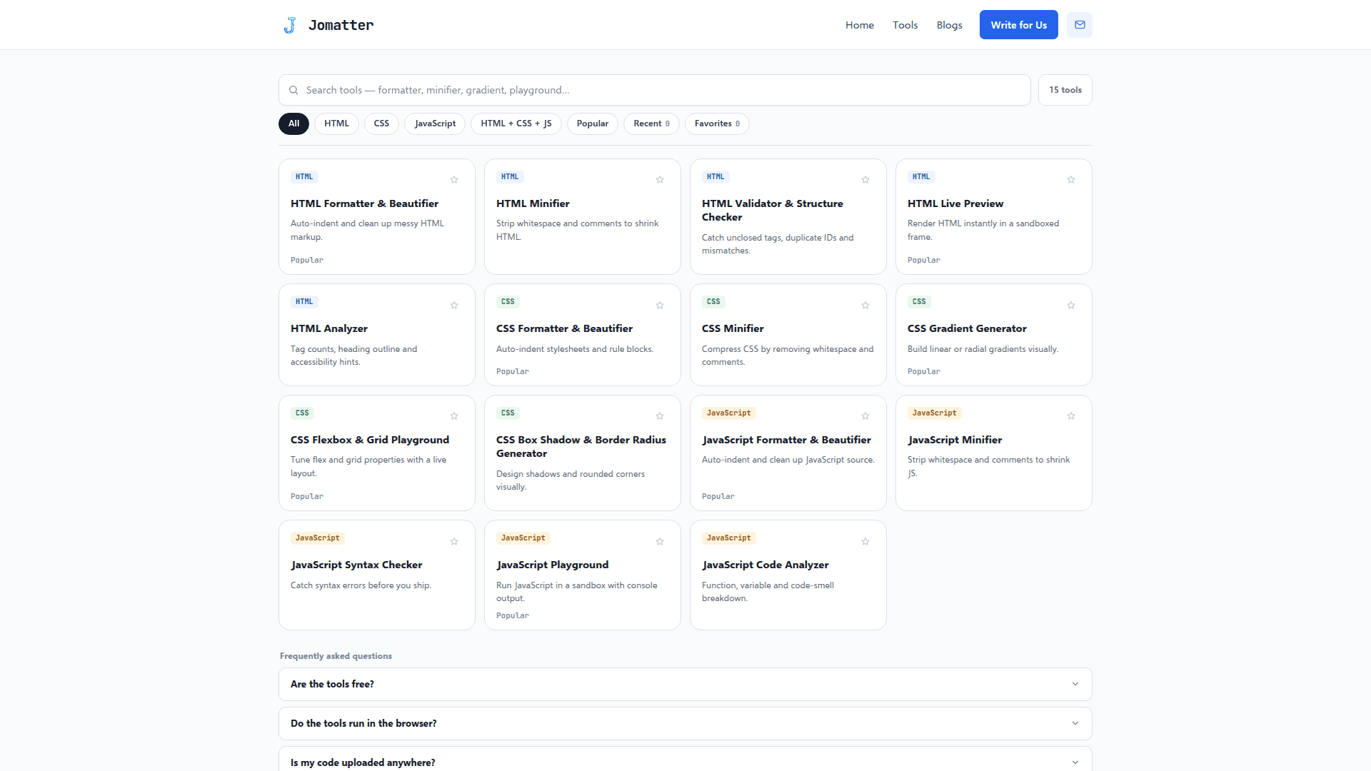The width and height of the screenshot is (1371, 771).
Task: Open JavaScript Minifier tool title
Action: coord(955,440)
